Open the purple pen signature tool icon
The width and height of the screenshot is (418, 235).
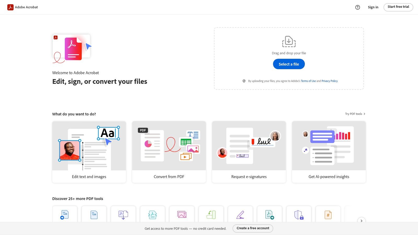pos(240,215)
